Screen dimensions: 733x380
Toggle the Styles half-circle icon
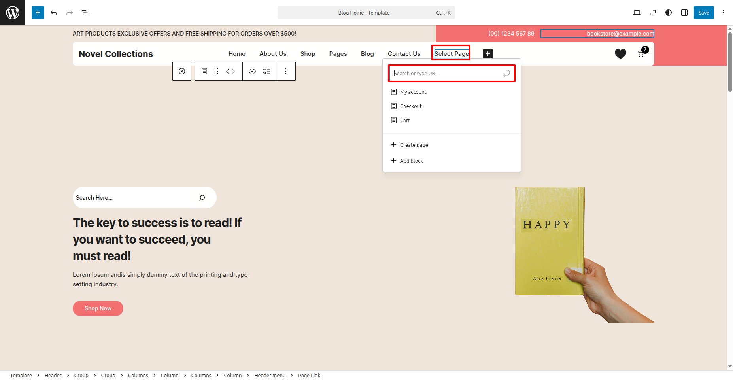pyautogui.click(x=669, y=13)
